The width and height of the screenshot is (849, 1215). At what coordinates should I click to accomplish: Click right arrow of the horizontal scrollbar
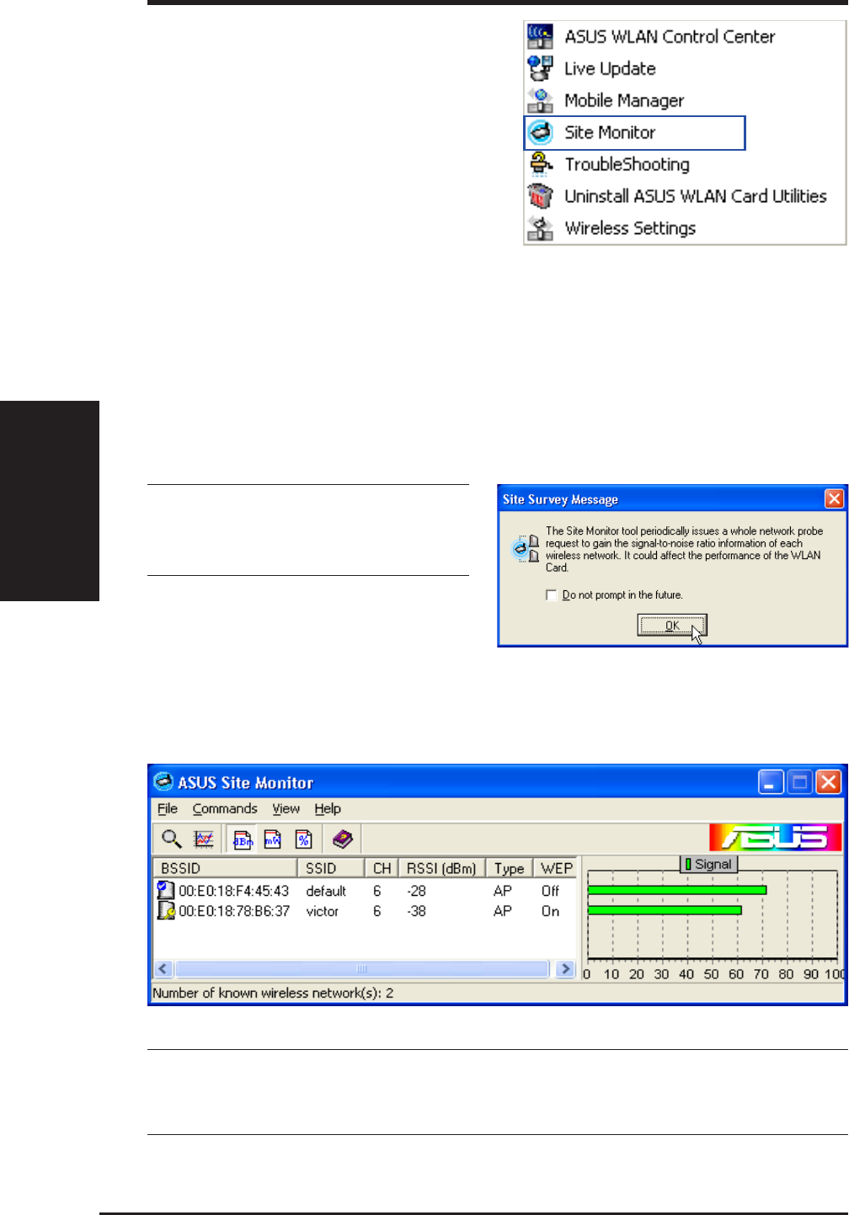(565, 969)
